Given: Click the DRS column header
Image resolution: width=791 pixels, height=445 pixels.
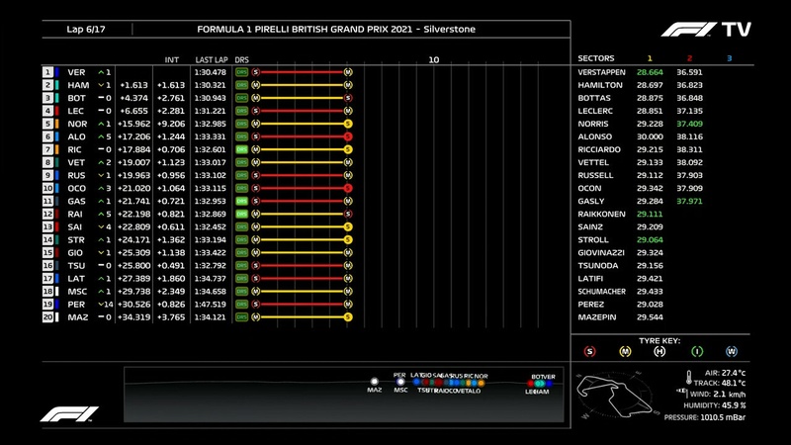Looking at the screenshot, I should pos(241,59).
